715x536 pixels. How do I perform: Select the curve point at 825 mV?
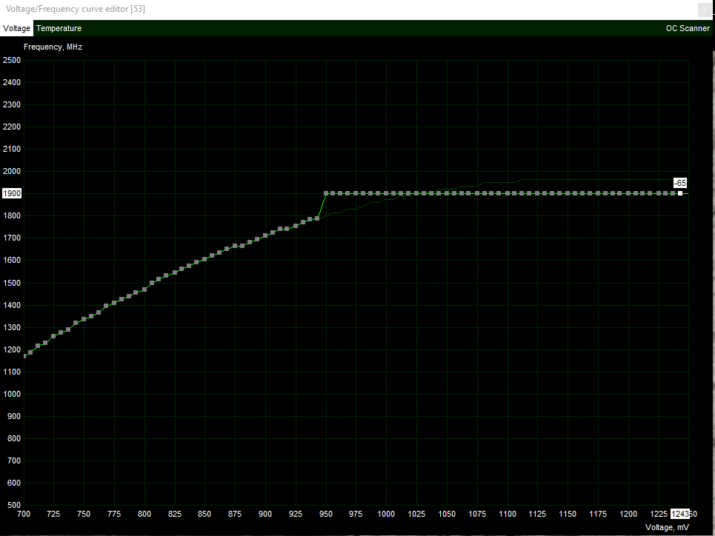point(175,272)
